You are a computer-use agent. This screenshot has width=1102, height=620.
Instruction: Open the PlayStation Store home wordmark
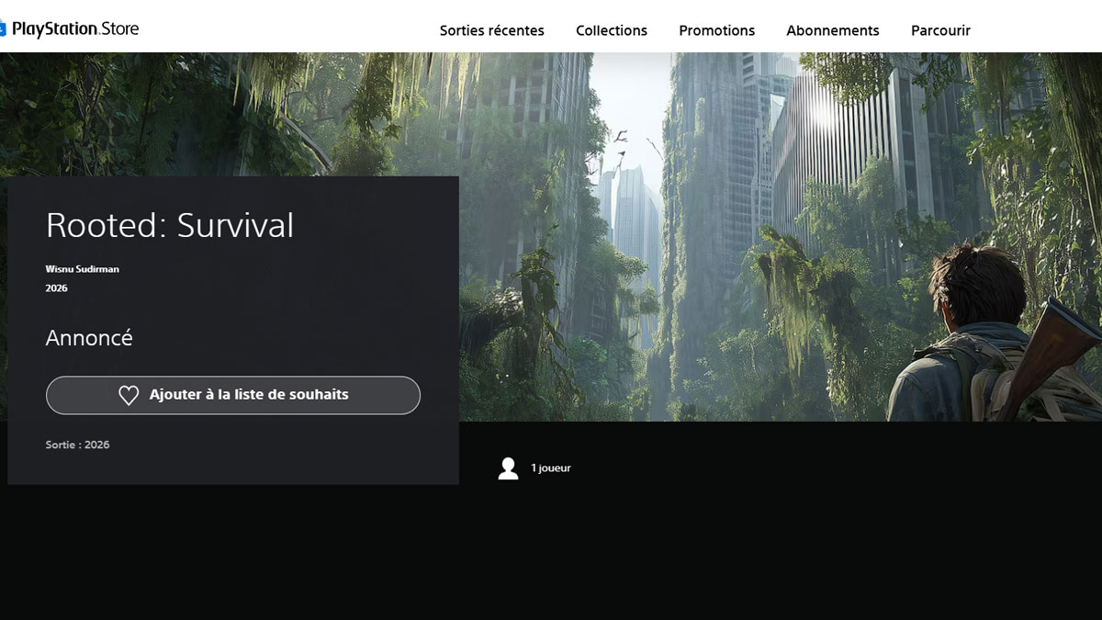click(x=75, y=28)
